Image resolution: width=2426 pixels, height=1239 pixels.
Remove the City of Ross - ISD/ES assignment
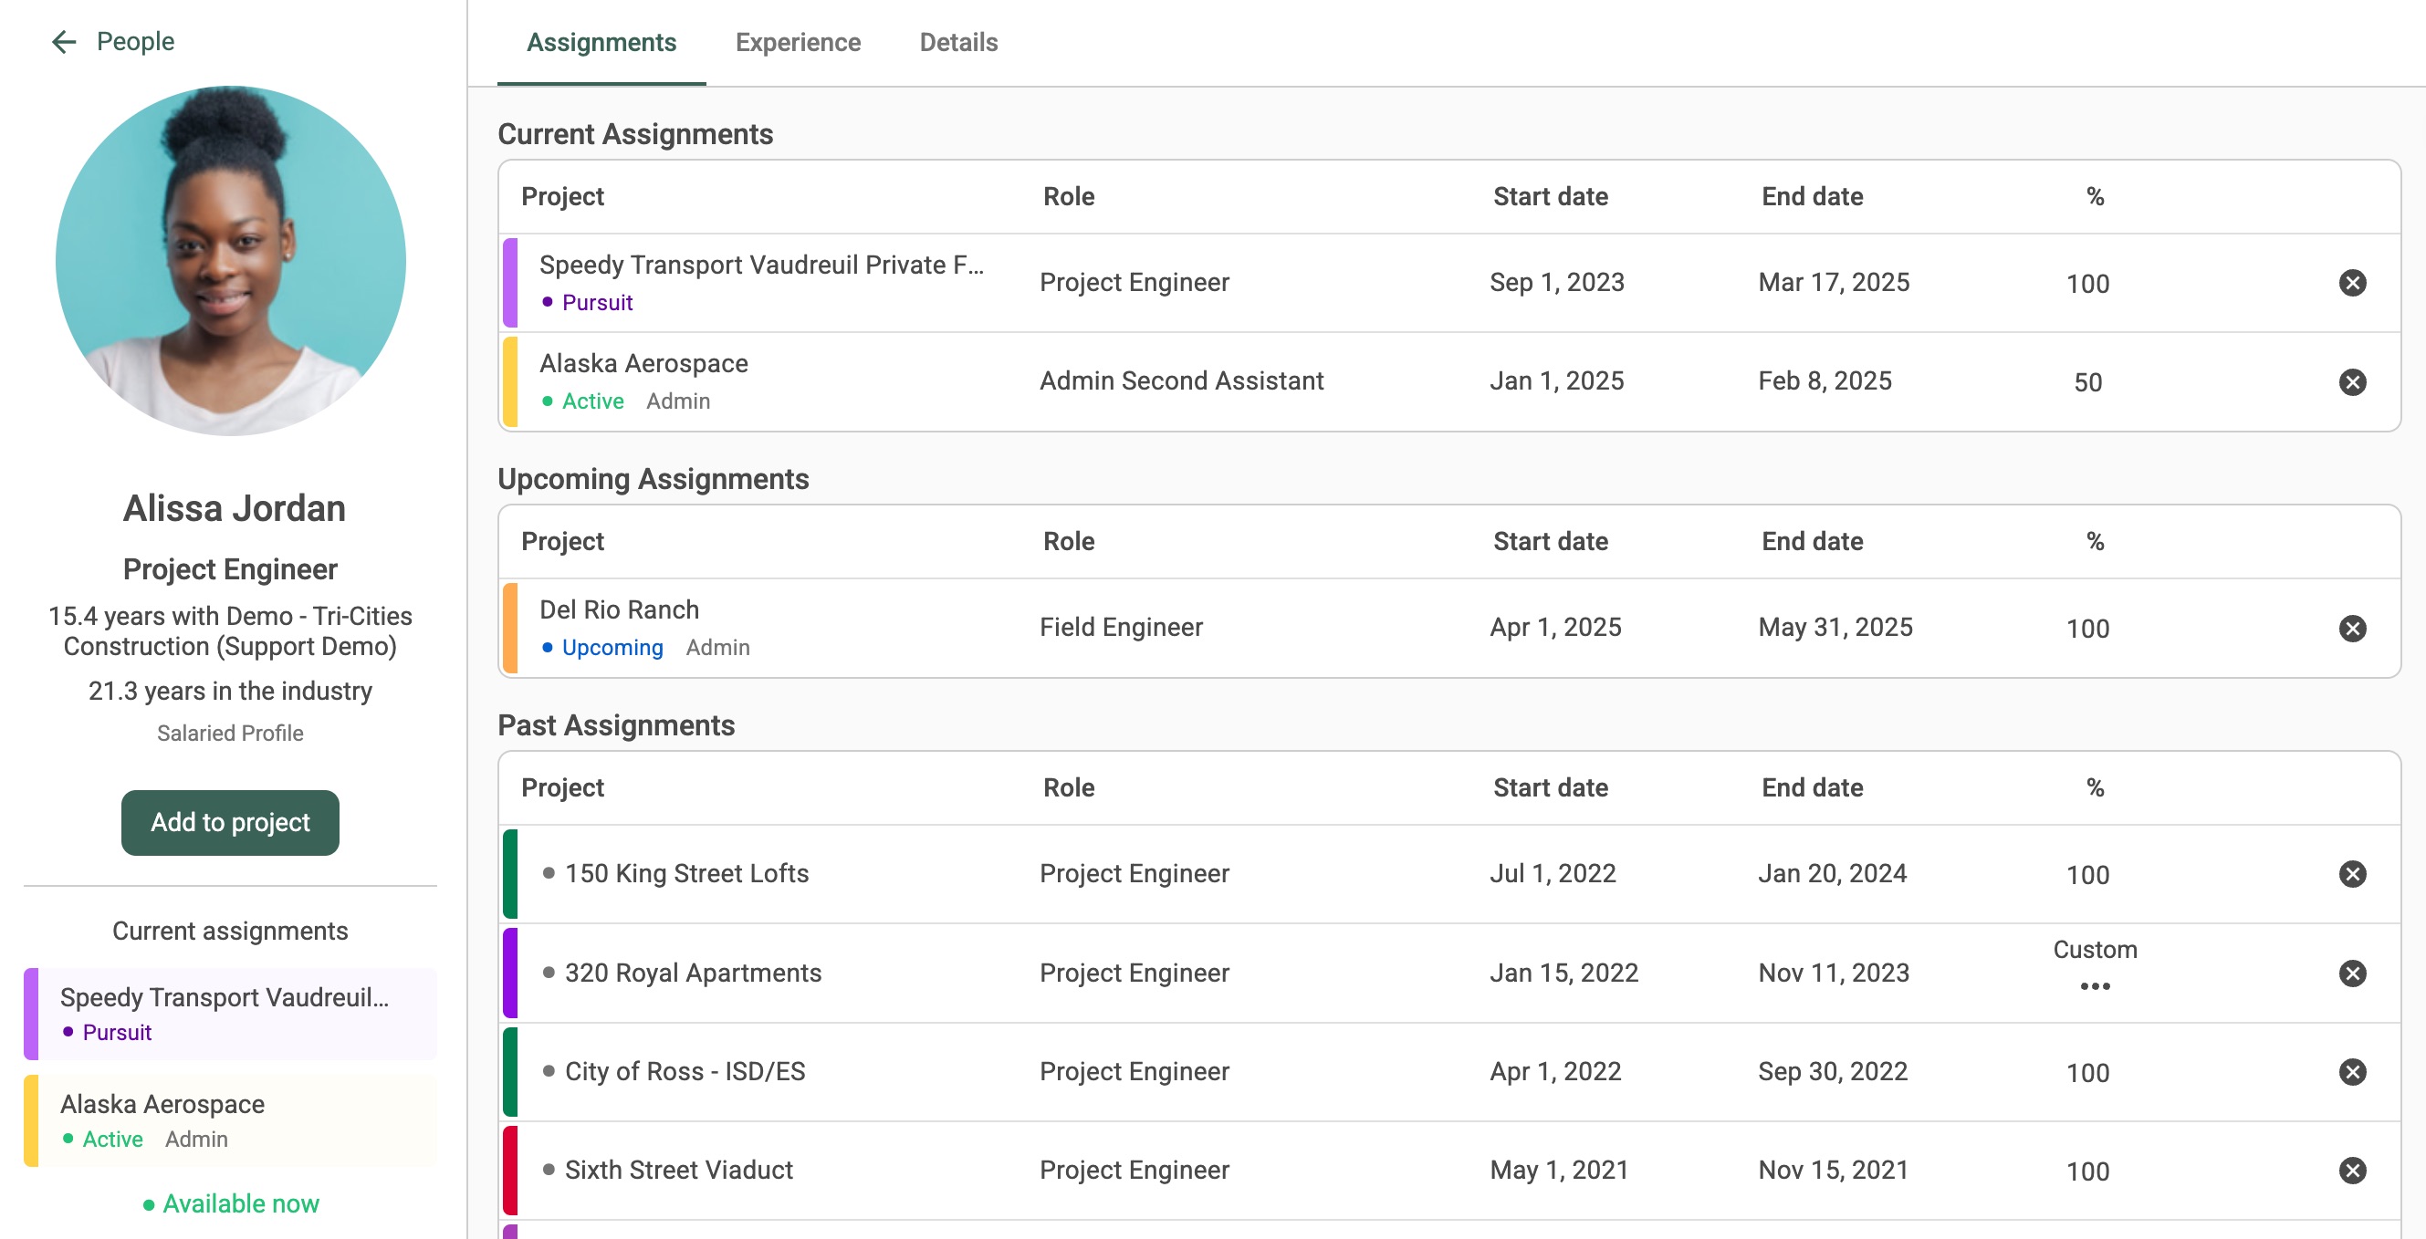[2351, 1071]
